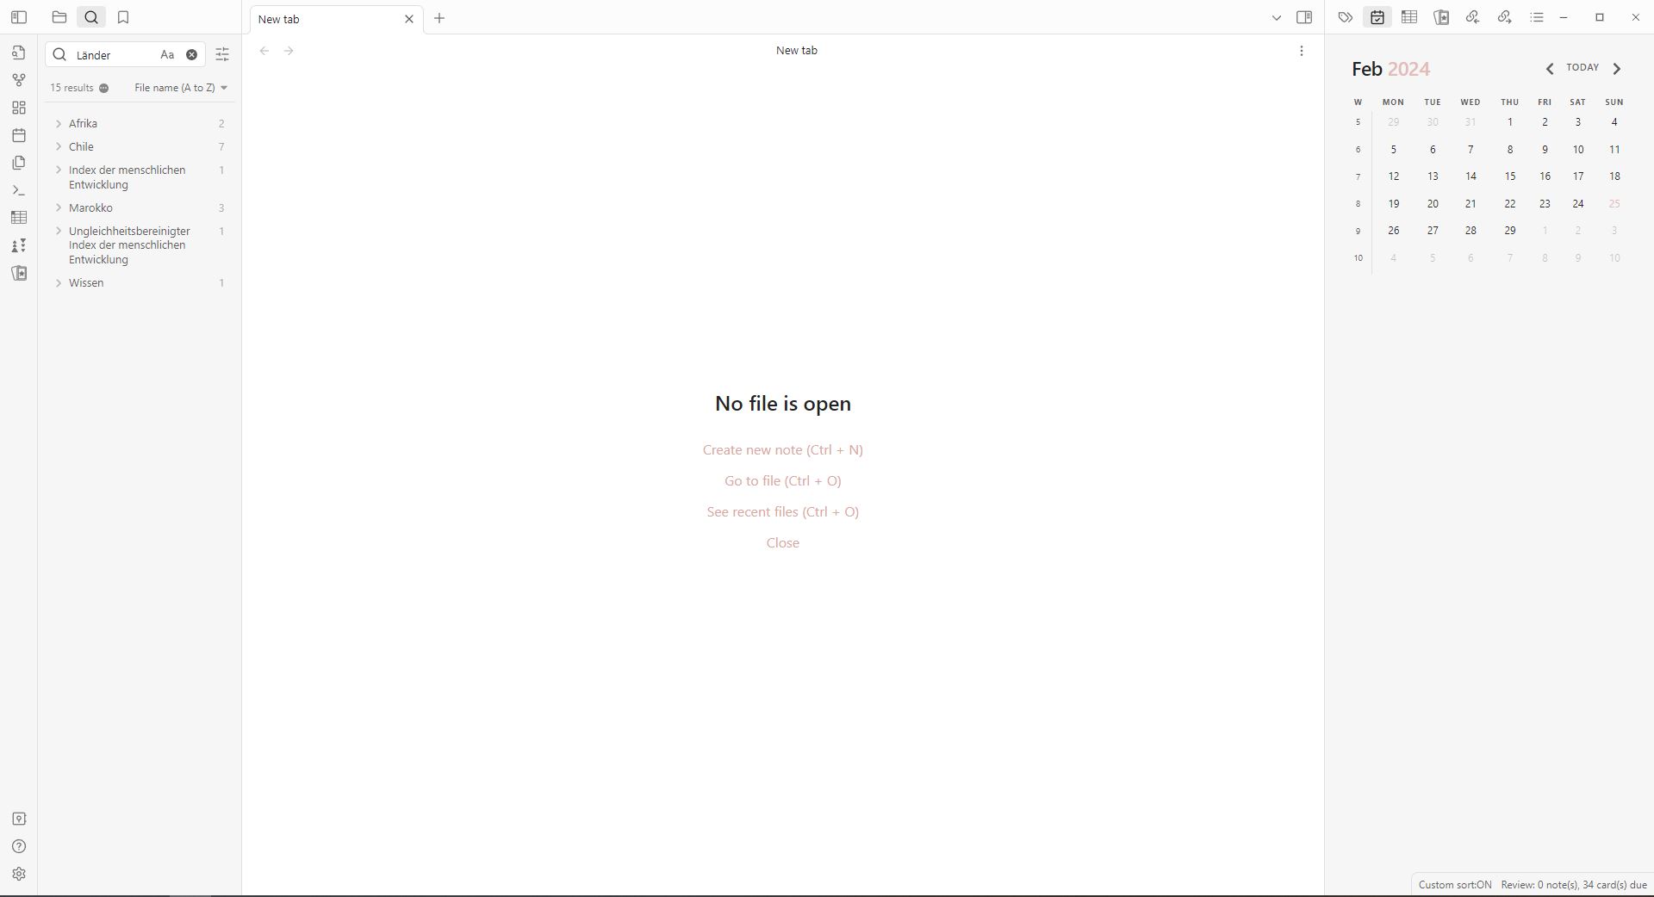The image size is (1654, 897).
Task: Open week 7 in calendar week column
Action: click(x=1359, y=177)
